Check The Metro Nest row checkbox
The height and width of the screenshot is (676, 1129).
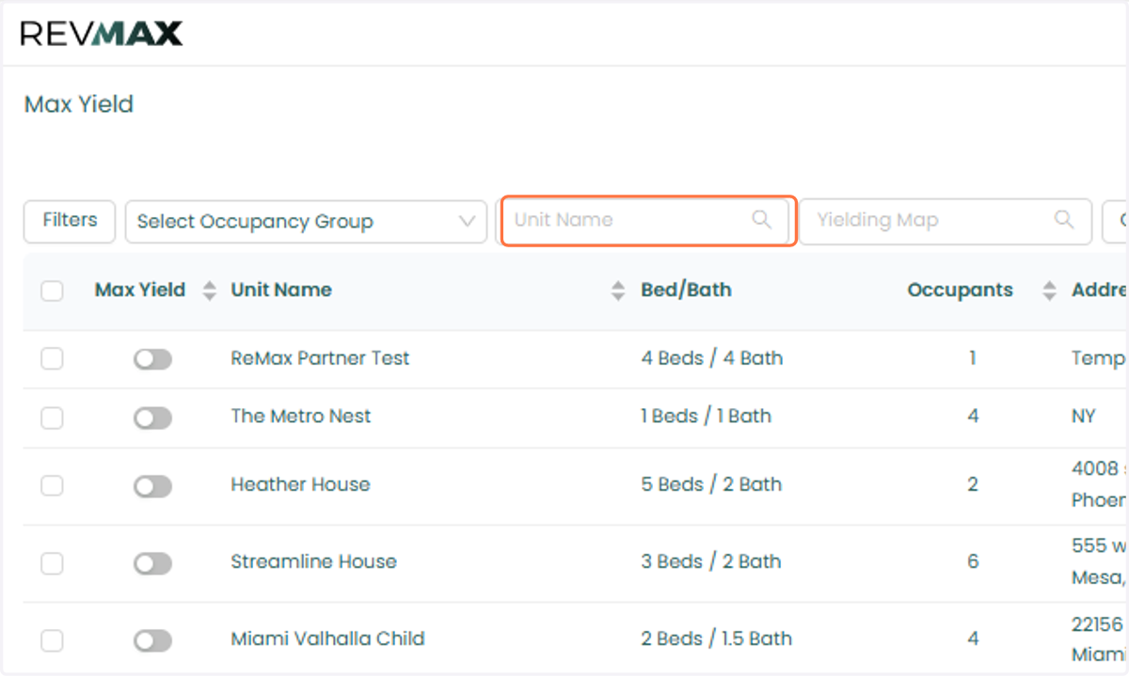click(x=52, y=417)
